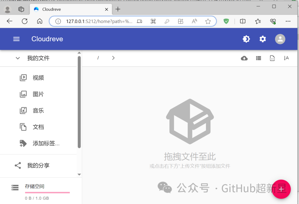
Task: Click the QR code icon in address bar
Action: pos(153,21)
